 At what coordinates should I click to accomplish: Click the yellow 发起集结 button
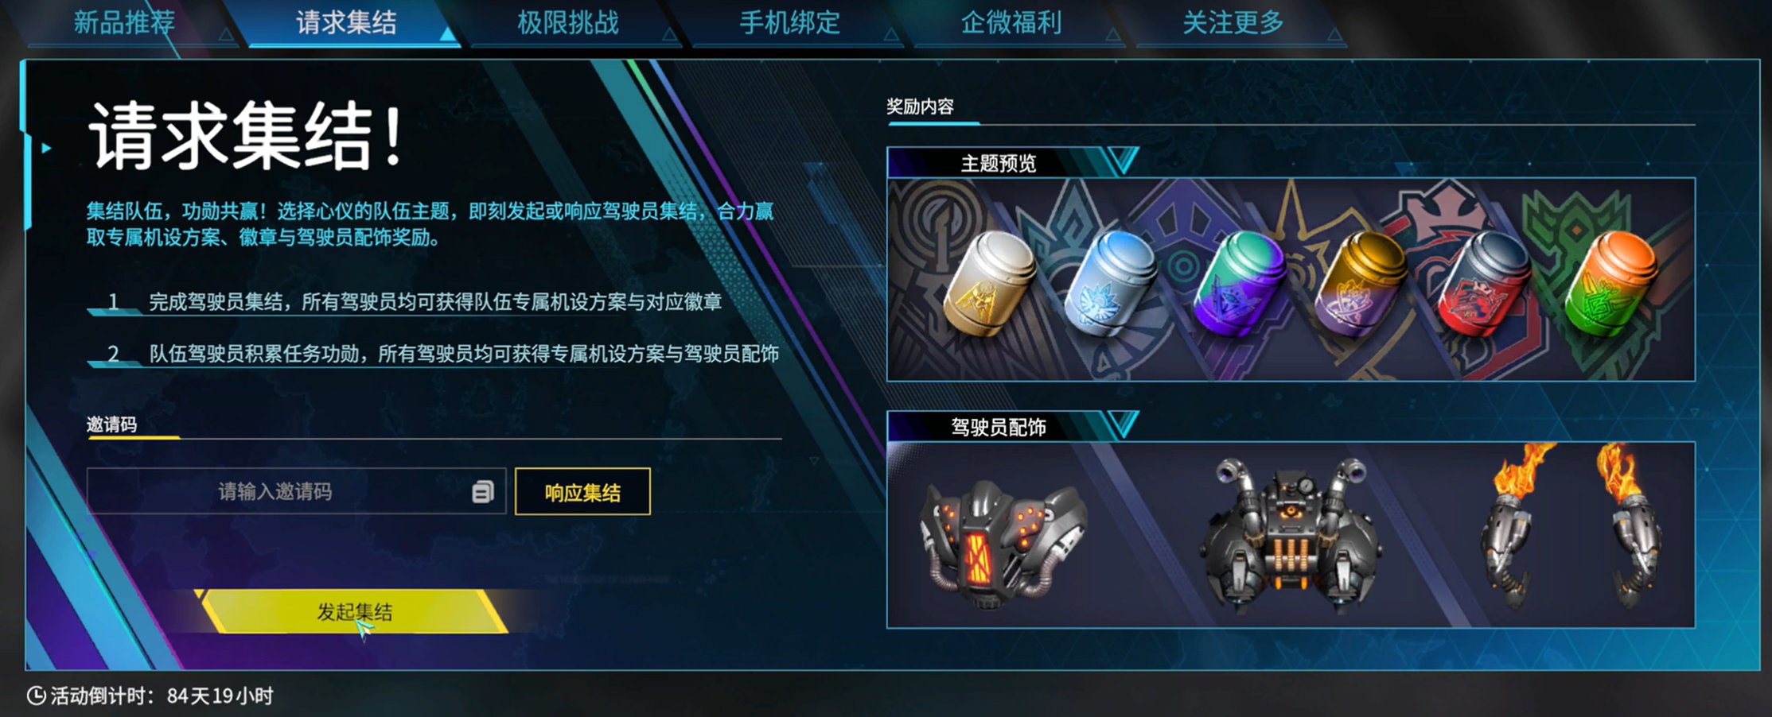[355, 612]
